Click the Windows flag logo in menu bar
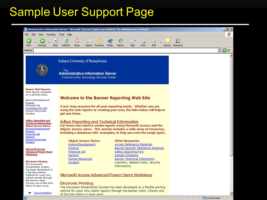Viewport: 267px width, 200px height. (x=229, y=34)
